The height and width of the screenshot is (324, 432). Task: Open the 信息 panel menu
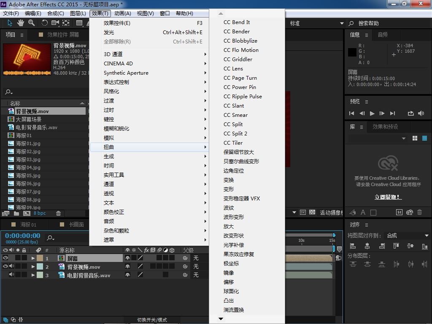pos(367,35)
